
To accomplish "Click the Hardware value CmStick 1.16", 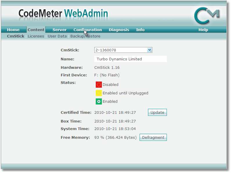I will click(107, 68).
